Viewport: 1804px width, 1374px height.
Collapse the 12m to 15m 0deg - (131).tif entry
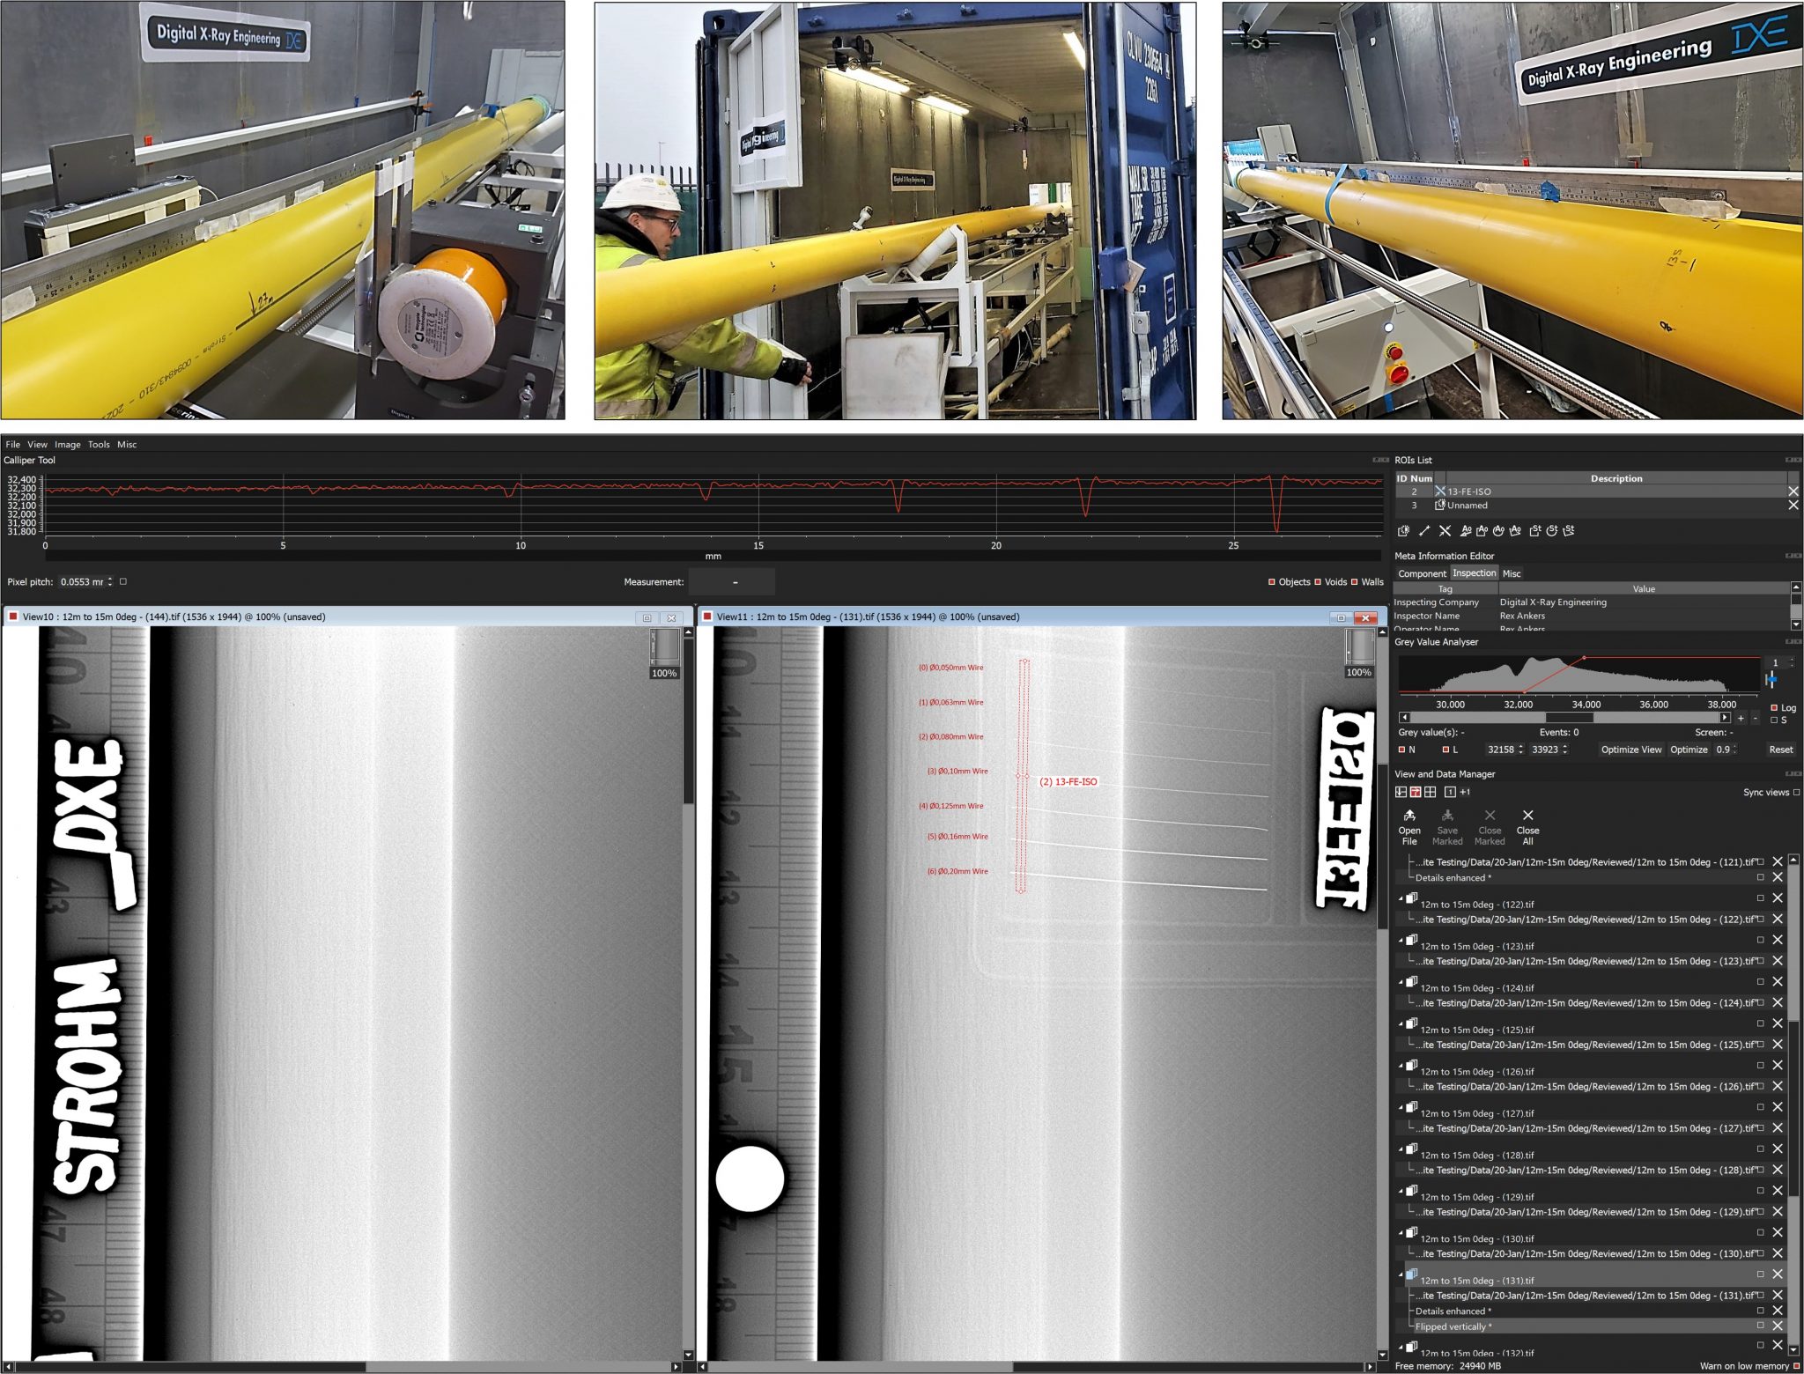1402,1274
